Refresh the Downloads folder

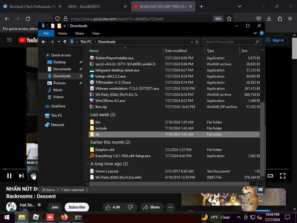tap(197, 42)
